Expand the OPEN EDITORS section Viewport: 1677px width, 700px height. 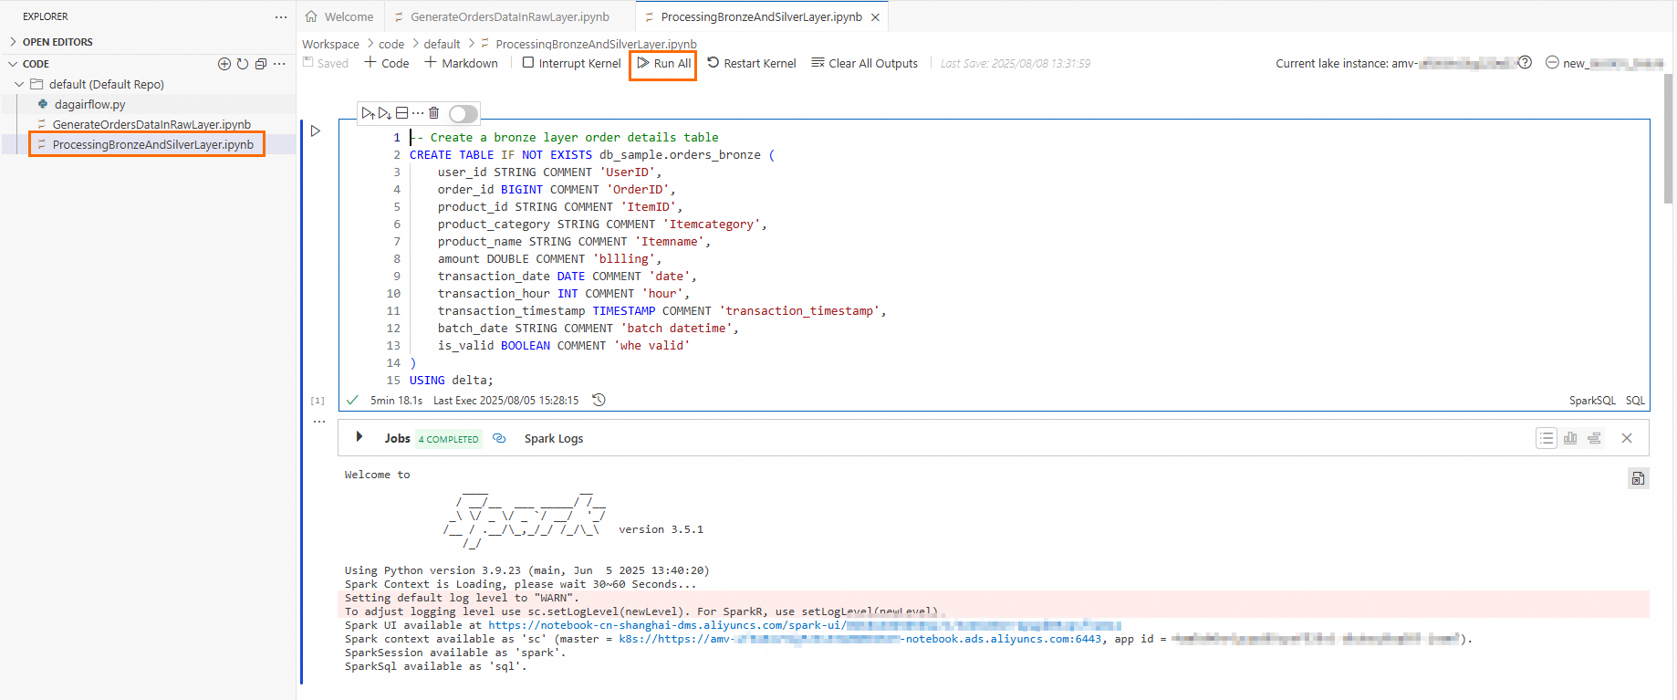pos(57,42)
